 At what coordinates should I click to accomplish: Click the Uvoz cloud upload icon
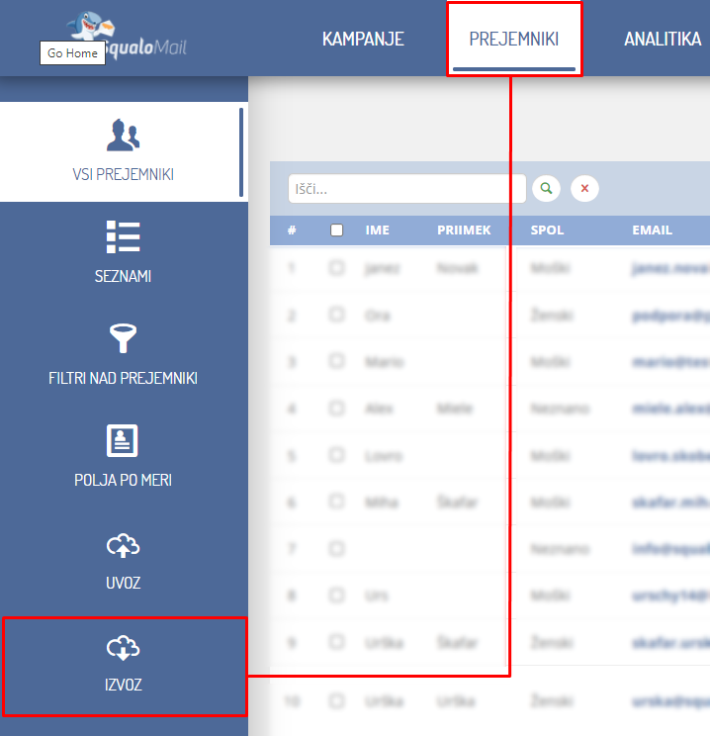click(x=123, y=545)
